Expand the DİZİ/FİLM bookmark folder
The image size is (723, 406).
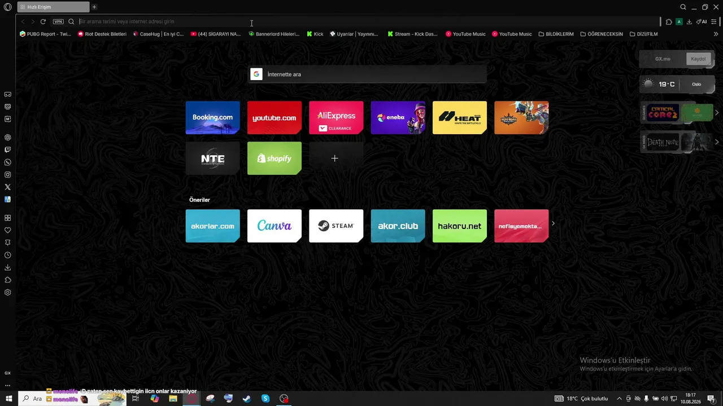click(643, 34)
